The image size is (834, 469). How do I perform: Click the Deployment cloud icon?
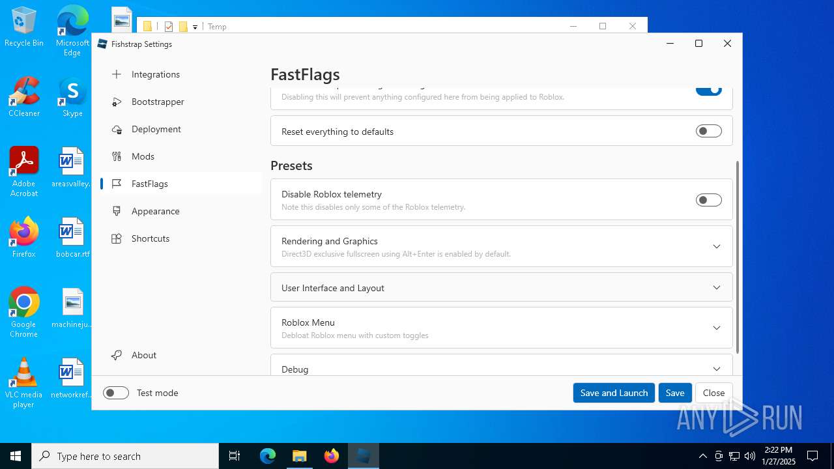click(x=117, y=129)
